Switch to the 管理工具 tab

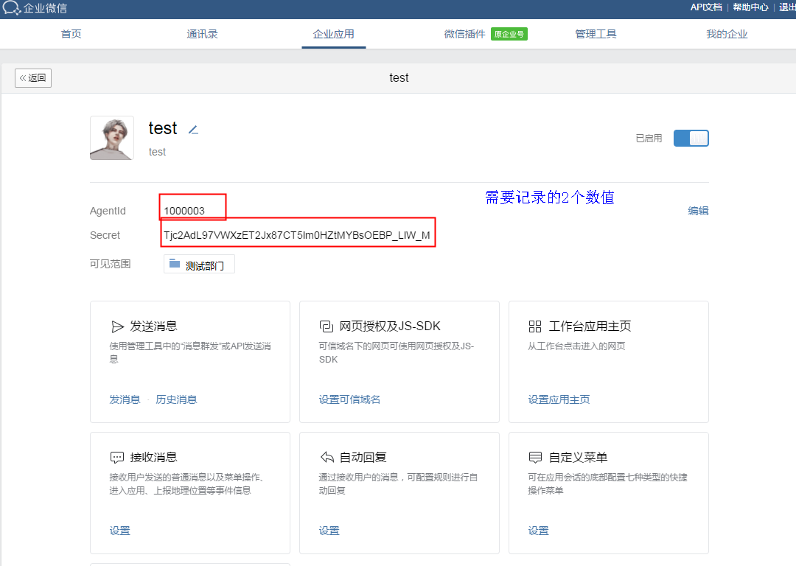596,34
